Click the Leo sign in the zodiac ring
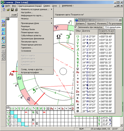 [29, 99]
